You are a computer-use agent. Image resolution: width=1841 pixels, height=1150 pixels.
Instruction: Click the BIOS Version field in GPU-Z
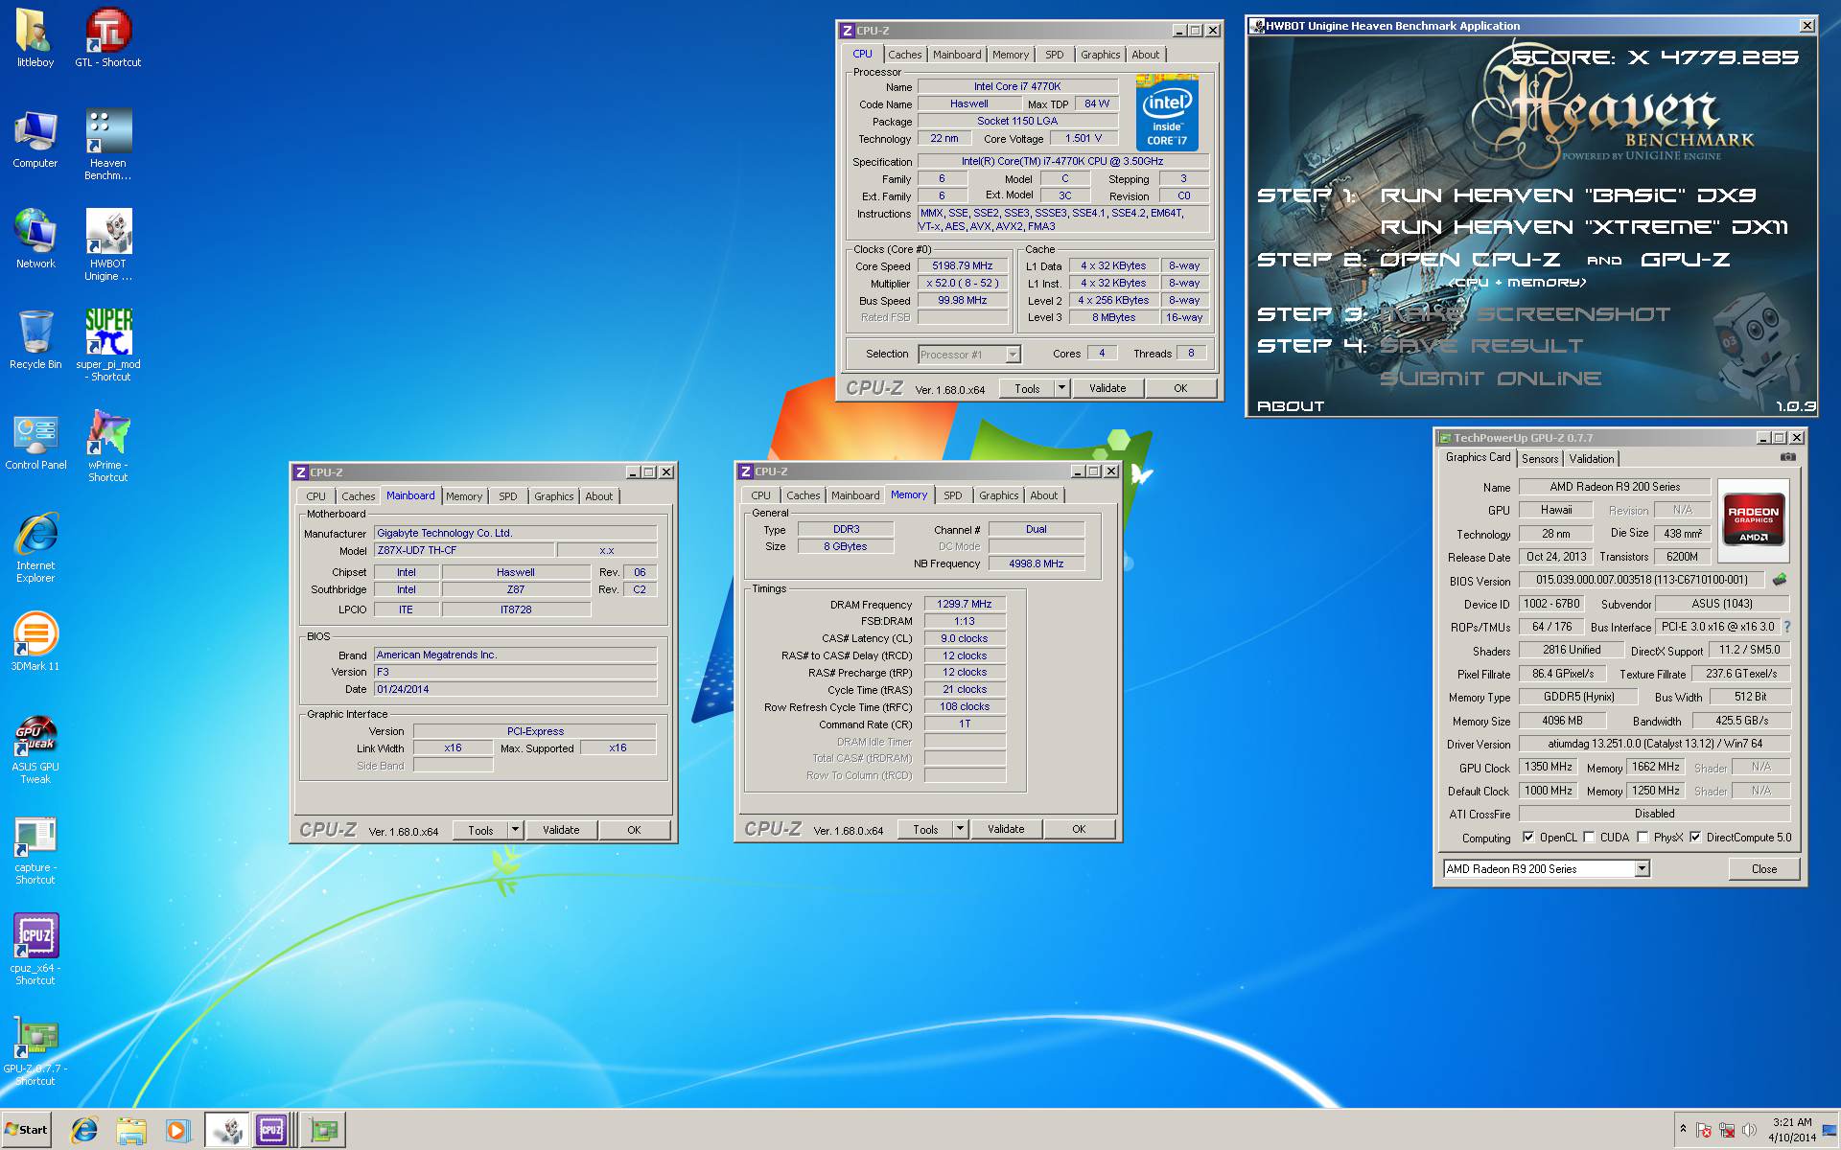pyautogui.click(x=1643, y=580)
